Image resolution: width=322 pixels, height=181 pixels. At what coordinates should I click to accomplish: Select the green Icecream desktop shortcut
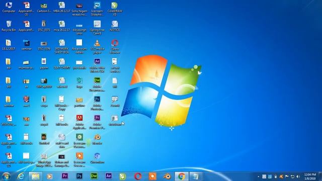(79, 141)
